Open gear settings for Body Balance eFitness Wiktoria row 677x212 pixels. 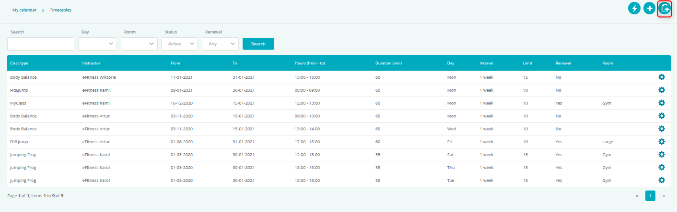click(662, 77)
